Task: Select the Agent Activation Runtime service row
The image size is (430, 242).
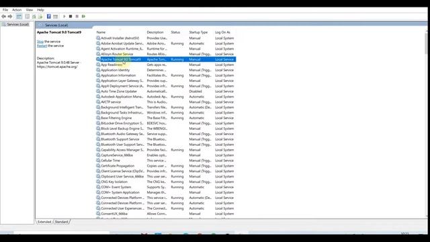Action: 166,49
